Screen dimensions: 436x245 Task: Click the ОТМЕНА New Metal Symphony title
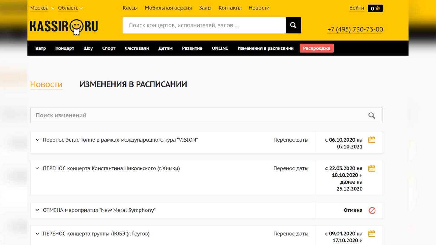(99, 210)
